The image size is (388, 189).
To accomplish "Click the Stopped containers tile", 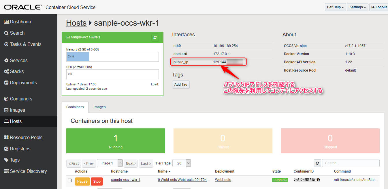I will click(330, 141).
